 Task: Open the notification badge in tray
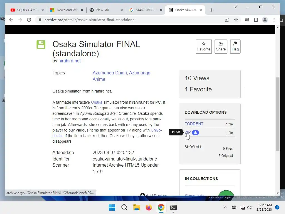coord(277,207)
